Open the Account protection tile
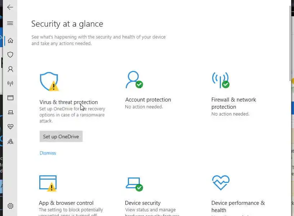 (148, 100)
